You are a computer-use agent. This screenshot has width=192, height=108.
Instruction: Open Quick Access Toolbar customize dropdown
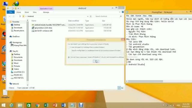coord(18,8)
